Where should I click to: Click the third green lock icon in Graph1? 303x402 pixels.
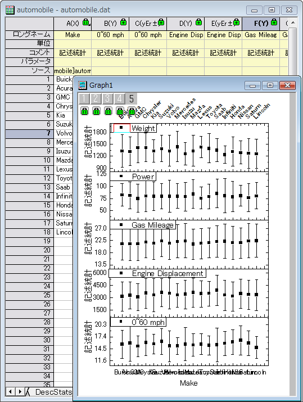click(108, 111)
